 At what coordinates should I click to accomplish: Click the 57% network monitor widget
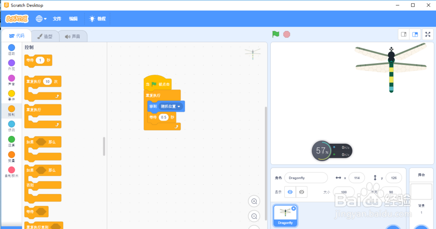332,151
